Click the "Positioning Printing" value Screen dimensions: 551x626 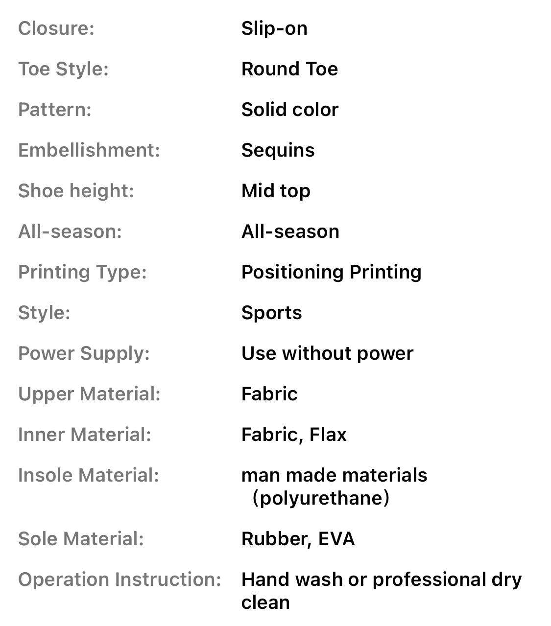(331, 272)
